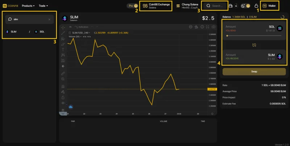Click the trash remove drawings icon
Screen dimensions: 290x146
click(63, 110)
